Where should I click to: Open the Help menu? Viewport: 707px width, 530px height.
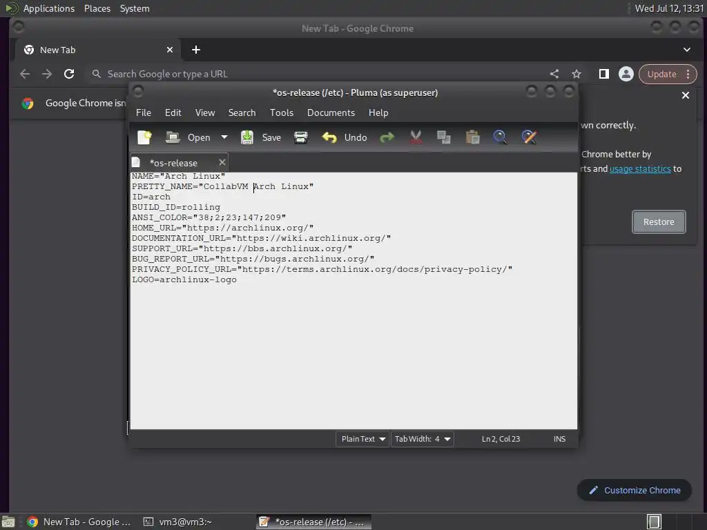[x=378, y=112]
